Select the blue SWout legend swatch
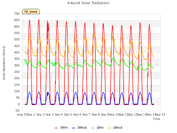177x133 pixels. click(73, 128)
